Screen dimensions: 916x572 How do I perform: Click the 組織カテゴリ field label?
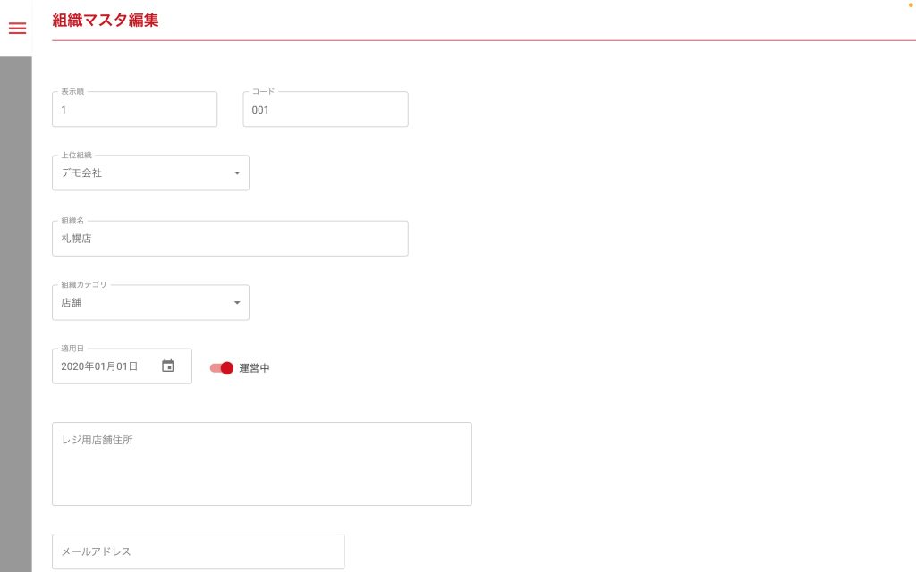click(x=83, y=284)
